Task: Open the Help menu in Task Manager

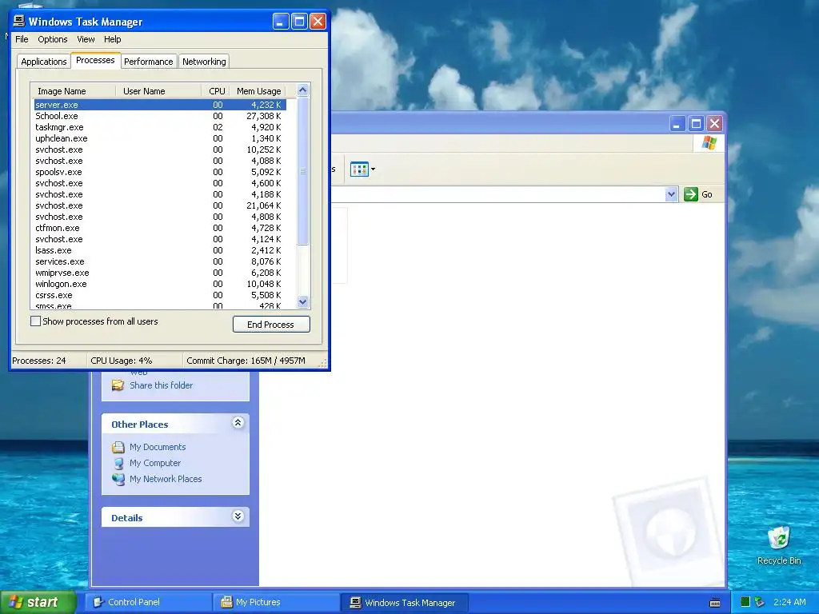Action: click(112, 39)
